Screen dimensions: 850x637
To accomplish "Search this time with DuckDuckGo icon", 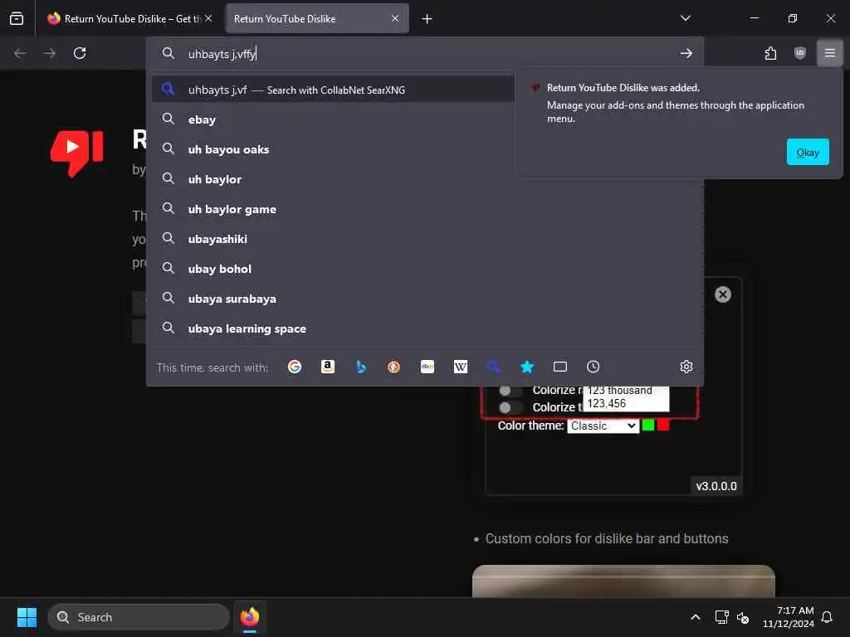I will pyautogui.click(x=394, y=367).
